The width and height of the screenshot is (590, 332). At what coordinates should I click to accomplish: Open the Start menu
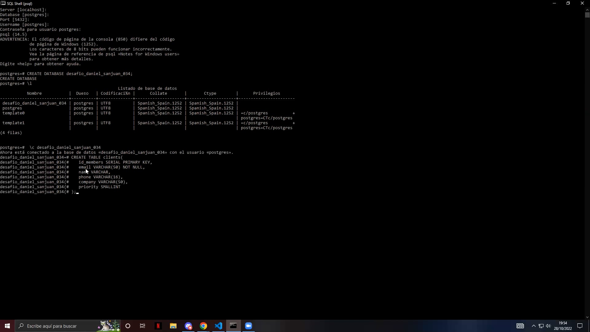coord(7,326)
